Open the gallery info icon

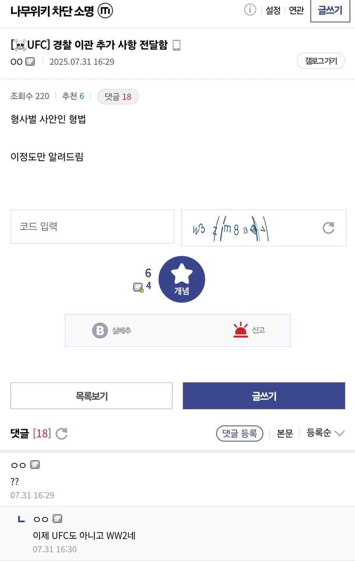(x=250, y=10)
